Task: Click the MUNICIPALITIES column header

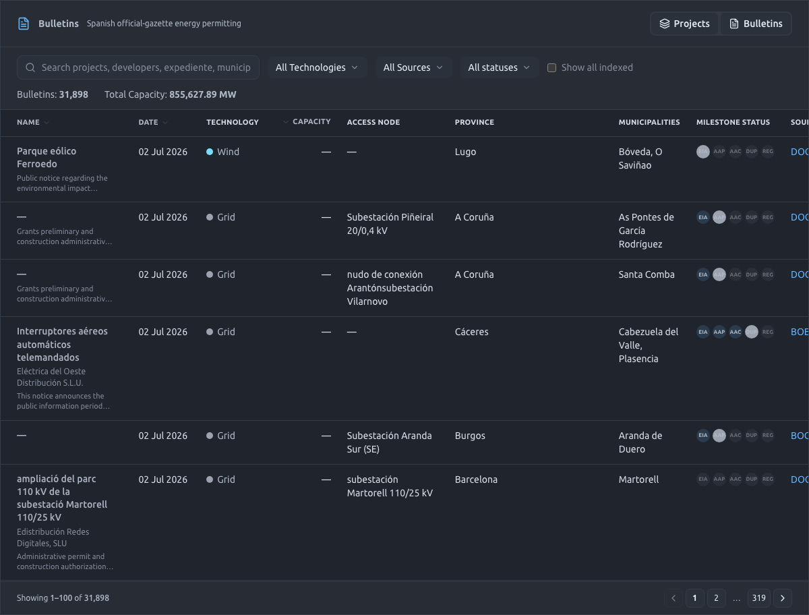Action: pyautogui.click(x=649, y=123)
